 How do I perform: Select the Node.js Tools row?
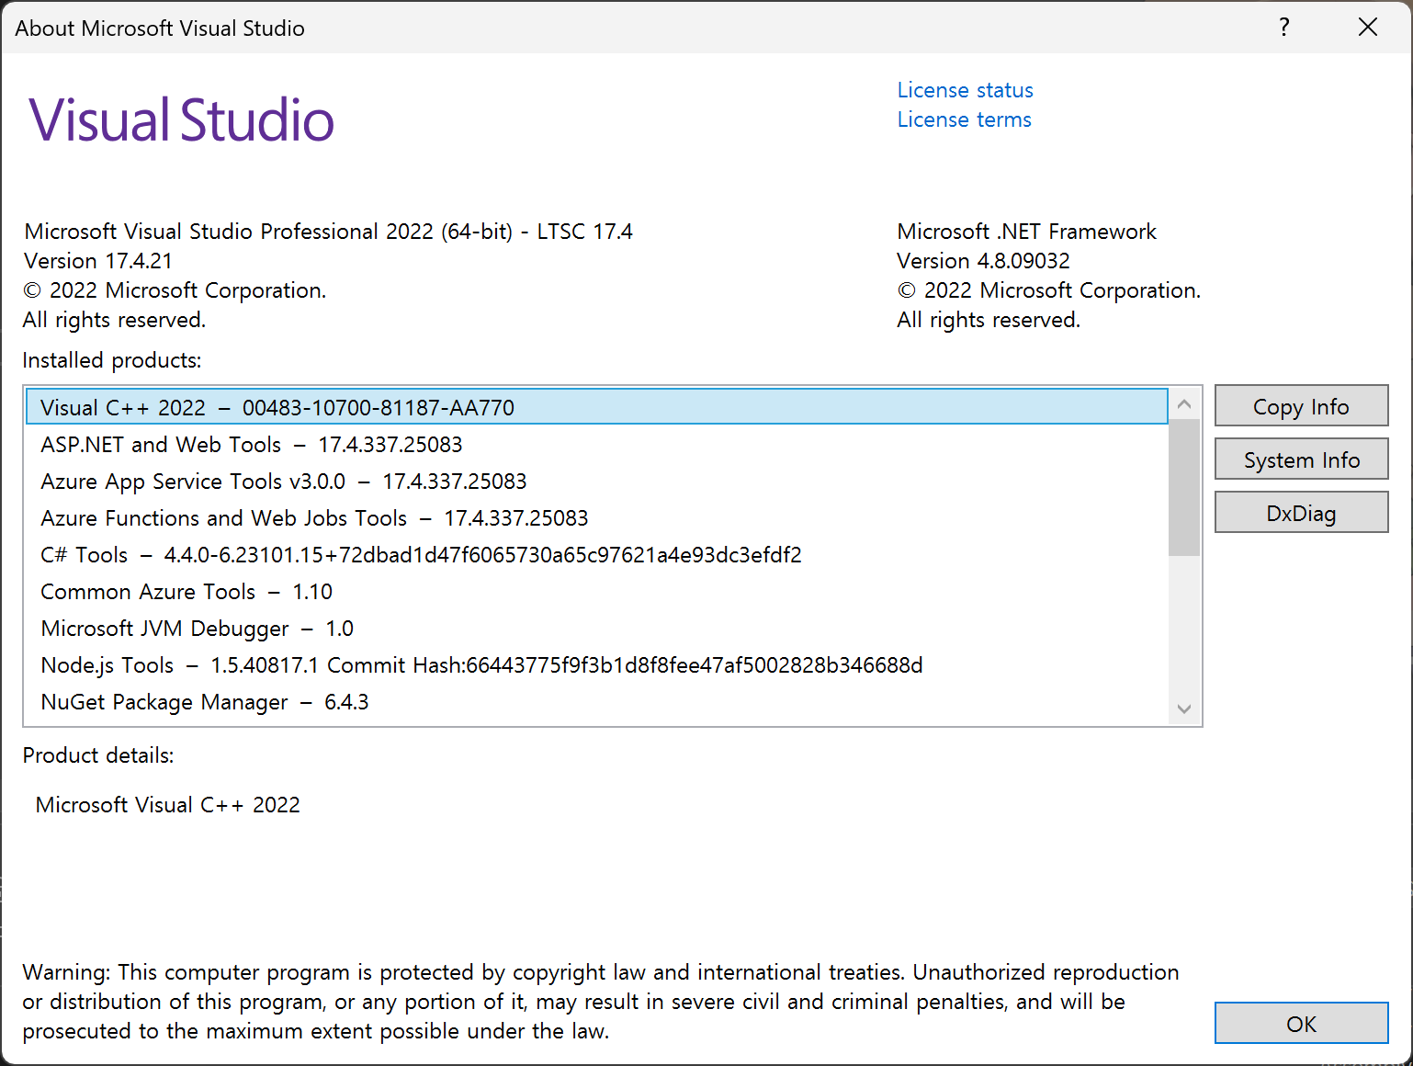coord(597,665)
